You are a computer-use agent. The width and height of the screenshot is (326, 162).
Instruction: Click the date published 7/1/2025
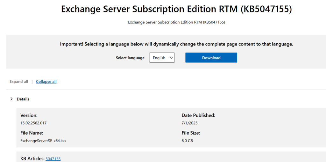point(189,123)
